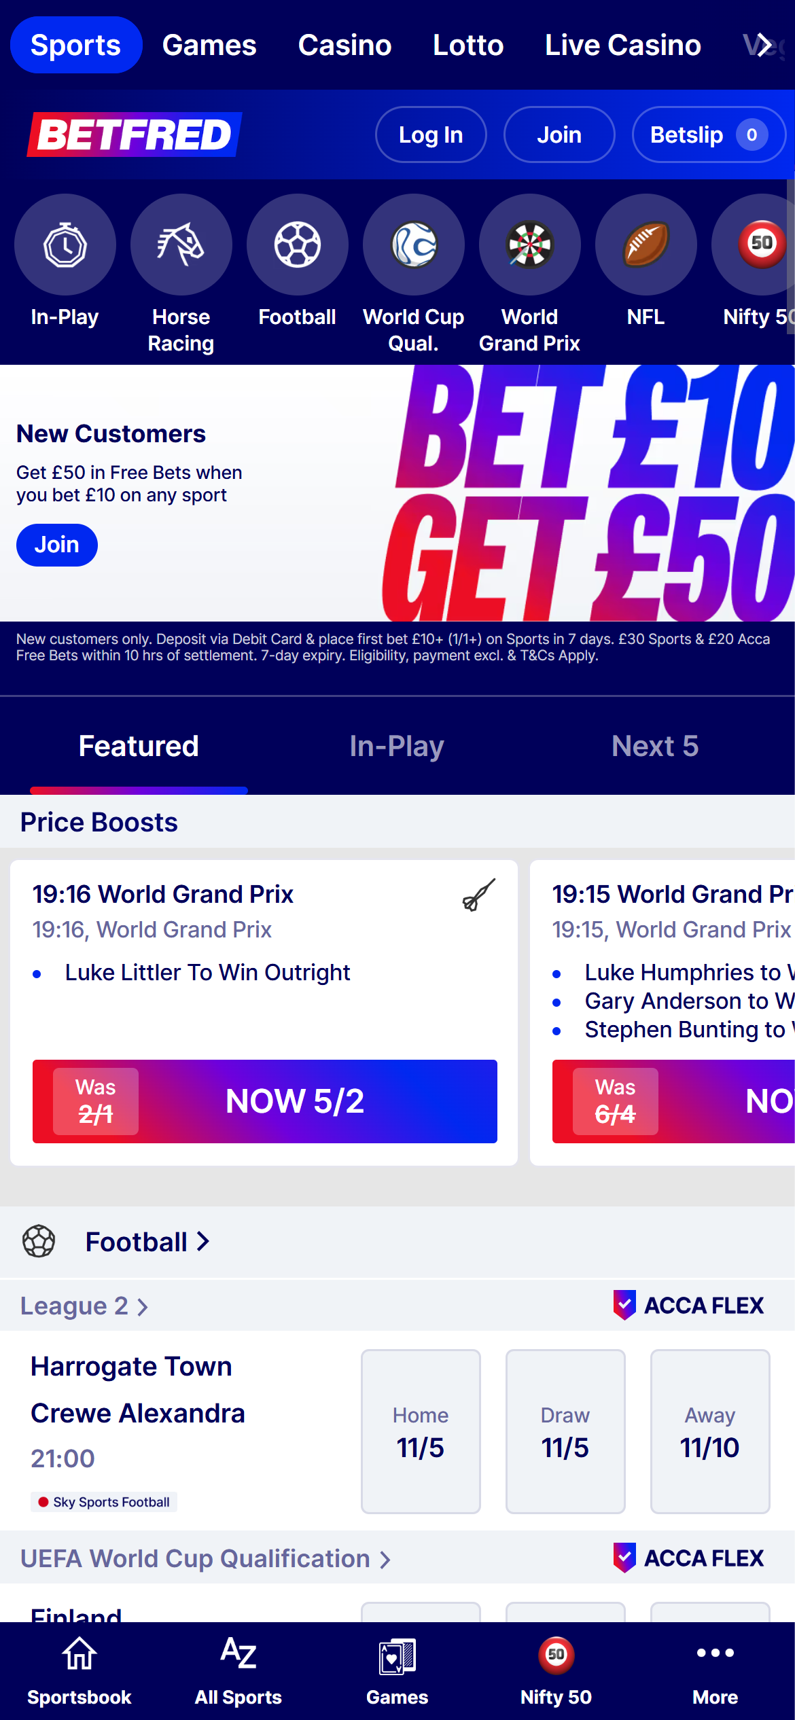The height and width of the screenshot is (1720, 795).
Task: Open the Football section chevron
Action: click(x=203, y=1241)
